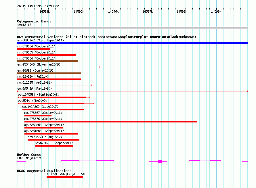Click the esv5910 (Ahn2009) label
This screenshot has height=188, width=256.
tap(33, 101)
